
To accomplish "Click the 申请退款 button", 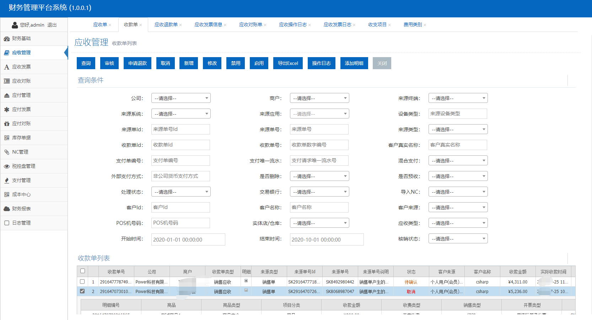I will tap(138, 63).
